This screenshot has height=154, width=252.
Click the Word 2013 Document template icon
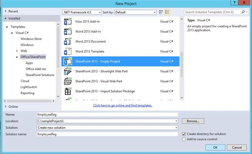click(x=67, y=41)
